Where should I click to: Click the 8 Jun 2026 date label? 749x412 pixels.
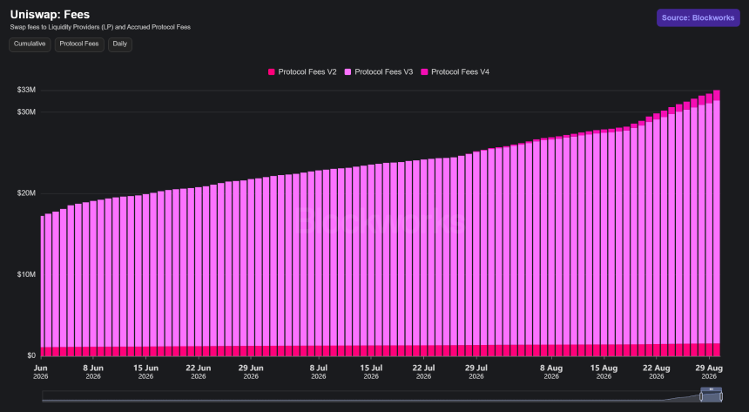tap(93, 372)
